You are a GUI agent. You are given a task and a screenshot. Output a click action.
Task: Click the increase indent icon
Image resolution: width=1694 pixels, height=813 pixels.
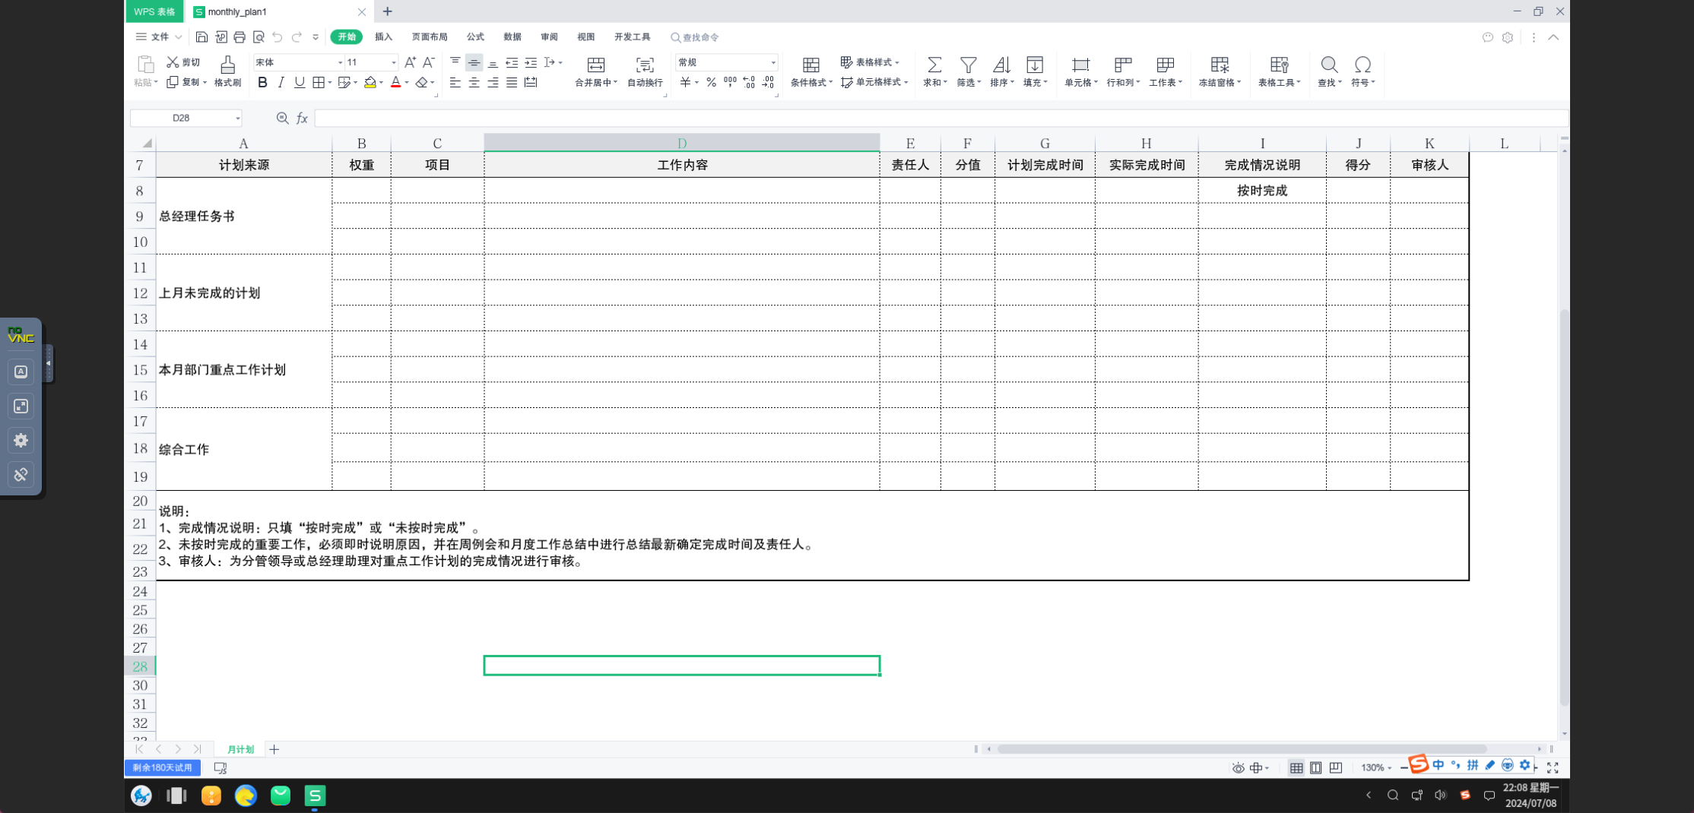pyautogui.click(x=531, y=62)
